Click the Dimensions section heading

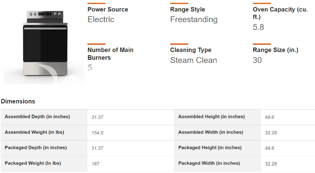coord(18,101)
